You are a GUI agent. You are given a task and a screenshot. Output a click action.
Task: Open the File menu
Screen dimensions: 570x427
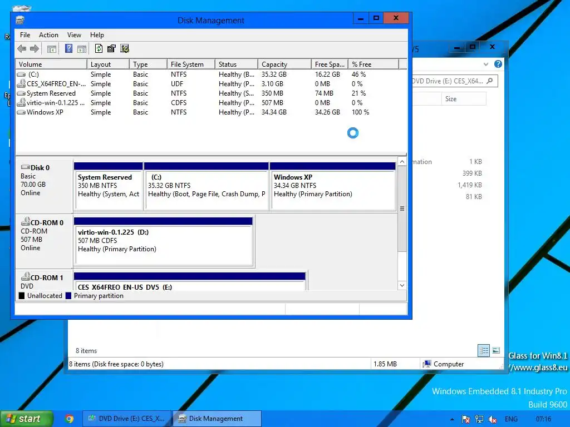pos(25,35)
